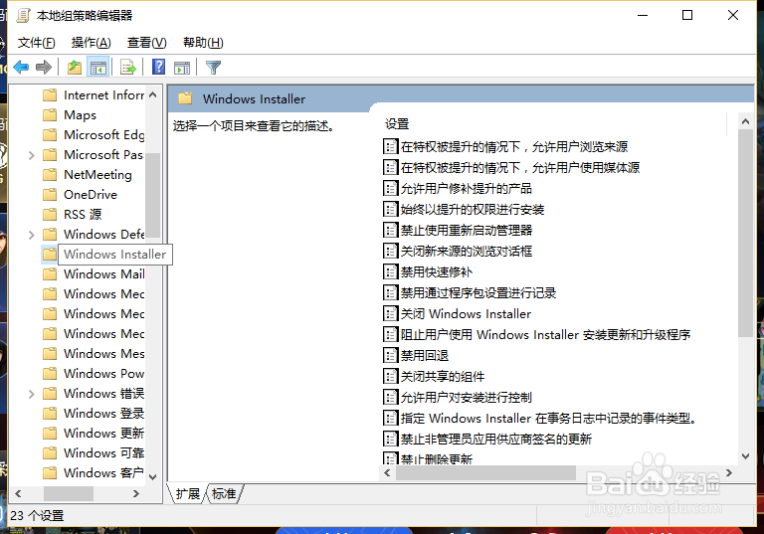
Task: Select the Windows 登录 folder
Action: pyautogui.click(x=94, y=414)
